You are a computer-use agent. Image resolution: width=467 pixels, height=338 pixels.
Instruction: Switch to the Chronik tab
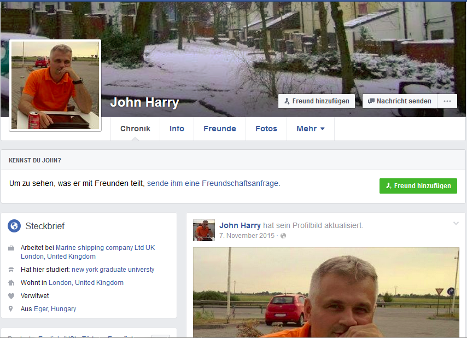coord(135,129)
